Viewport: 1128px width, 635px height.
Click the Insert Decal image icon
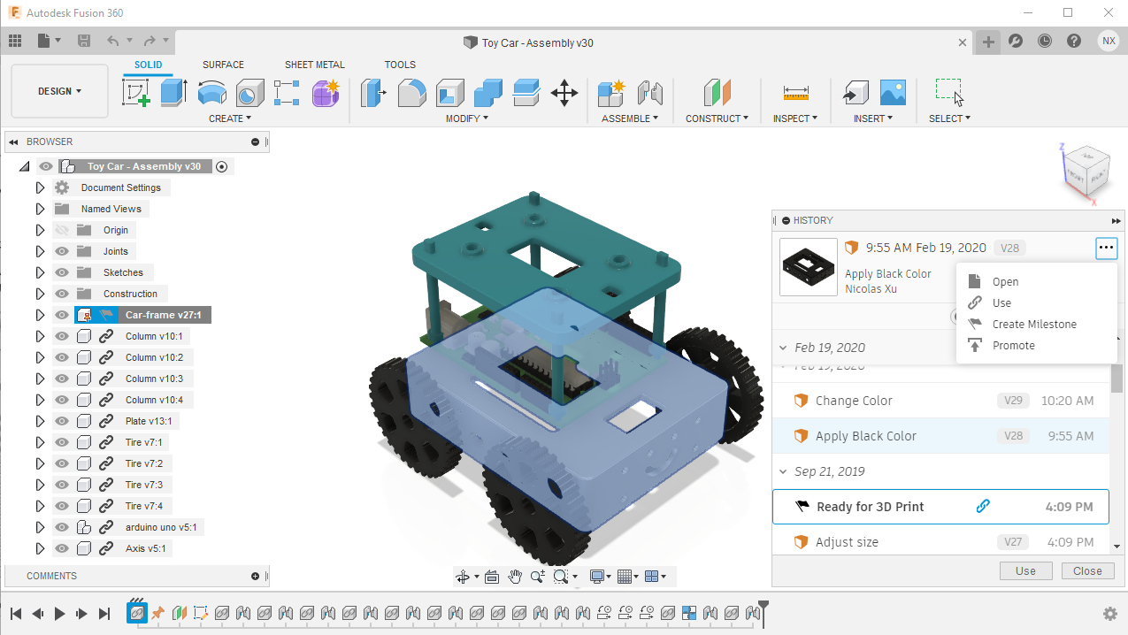point(892,93)
